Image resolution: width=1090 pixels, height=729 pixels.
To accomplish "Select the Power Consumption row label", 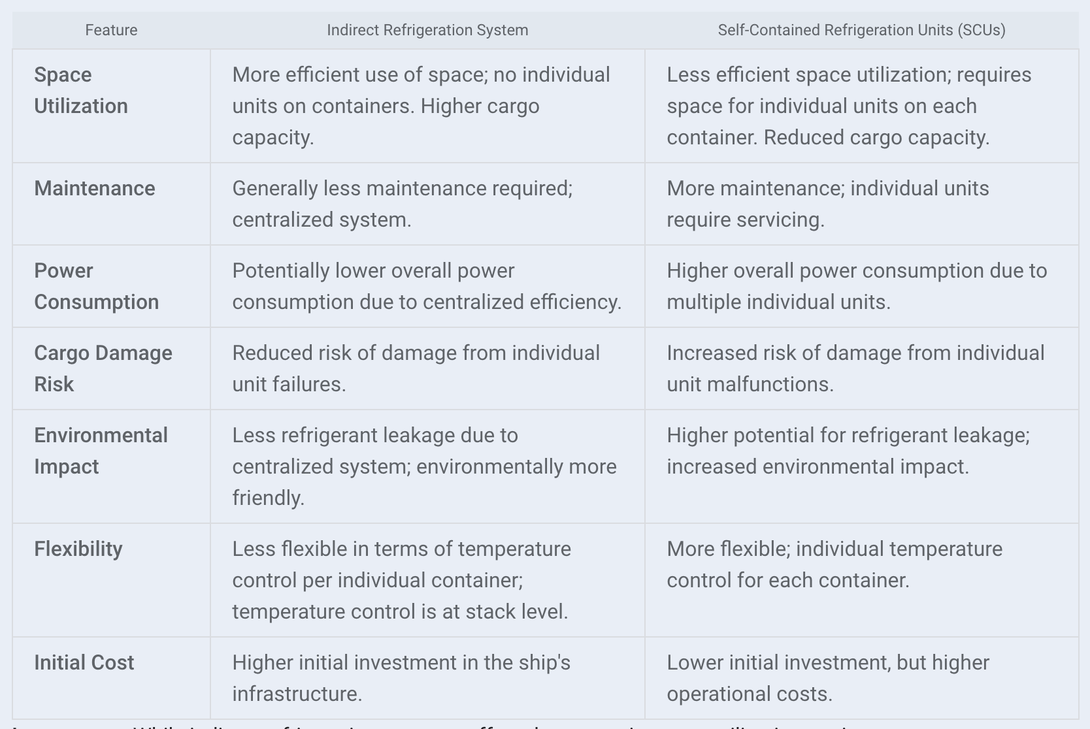I will 97,286.
